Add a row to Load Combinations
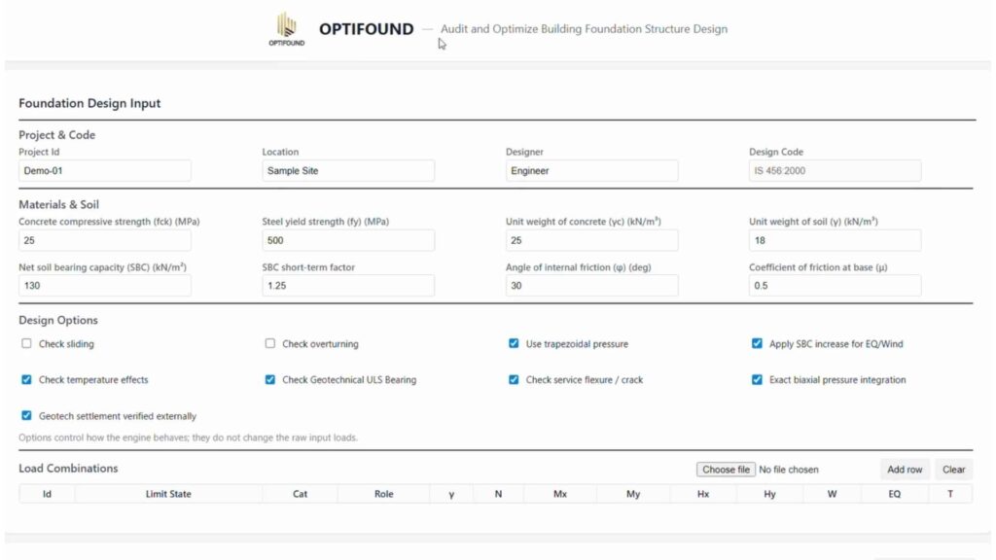This screenshot has height=560, width=996. (x=904, y=470)
